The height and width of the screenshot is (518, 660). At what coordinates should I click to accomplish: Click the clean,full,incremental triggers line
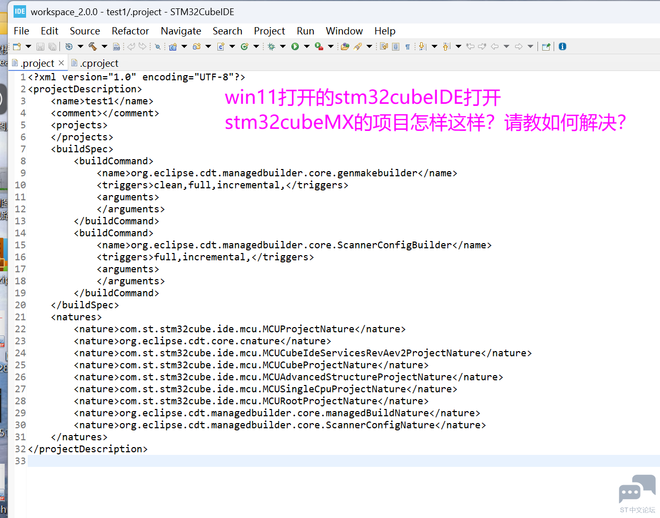pos(223,185)
